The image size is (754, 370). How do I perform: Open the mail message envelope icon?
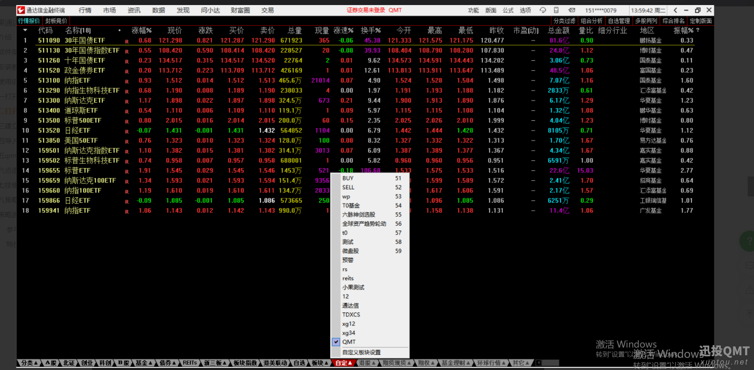pos(572,10)
